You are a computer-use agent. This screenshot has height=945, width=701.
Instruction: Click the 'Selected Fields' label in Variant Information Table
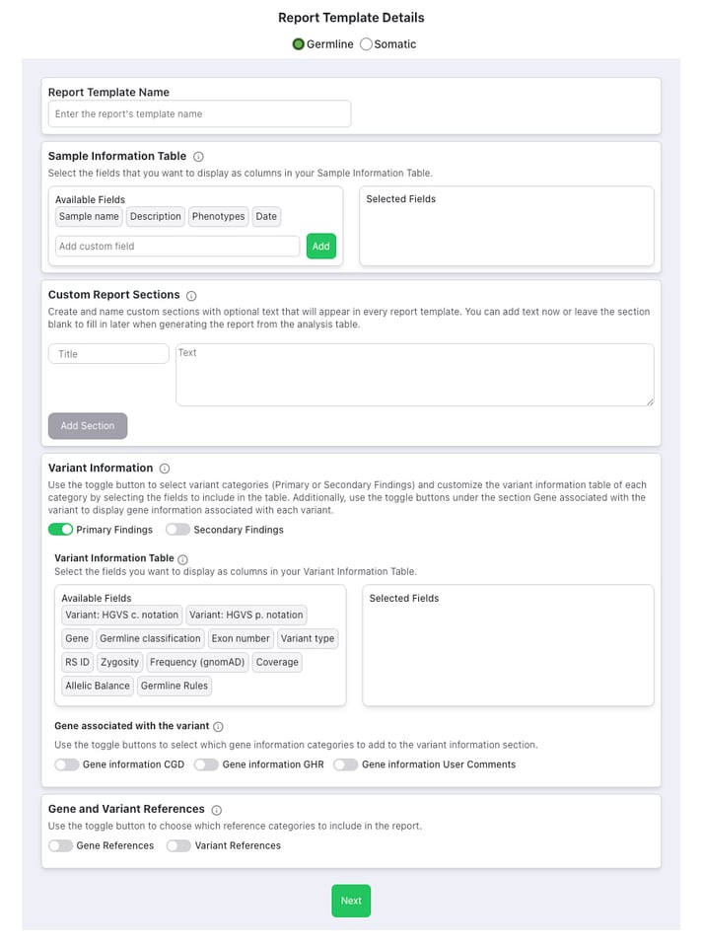coord(404,599)
